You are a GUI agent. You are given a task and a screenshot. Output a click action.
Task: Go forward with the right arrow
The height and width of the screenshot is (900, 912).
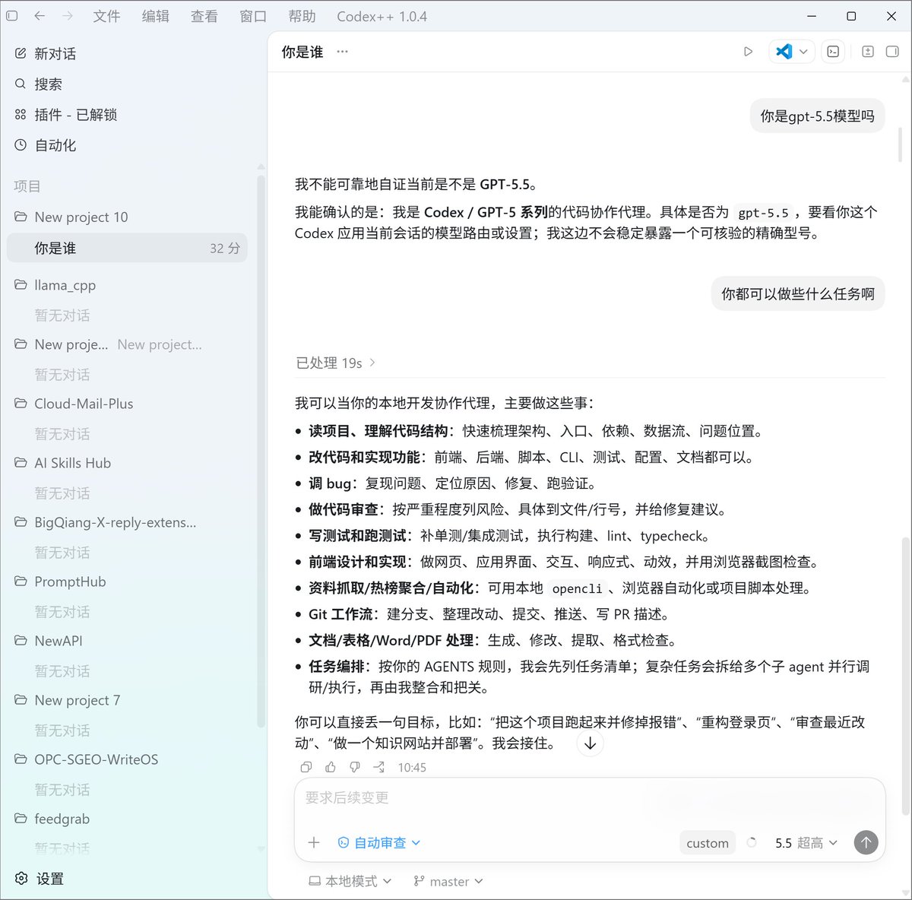pos(68,16)
